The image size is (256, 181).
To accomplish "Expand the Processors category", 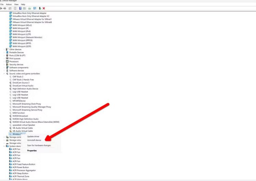I will (4, 62).
